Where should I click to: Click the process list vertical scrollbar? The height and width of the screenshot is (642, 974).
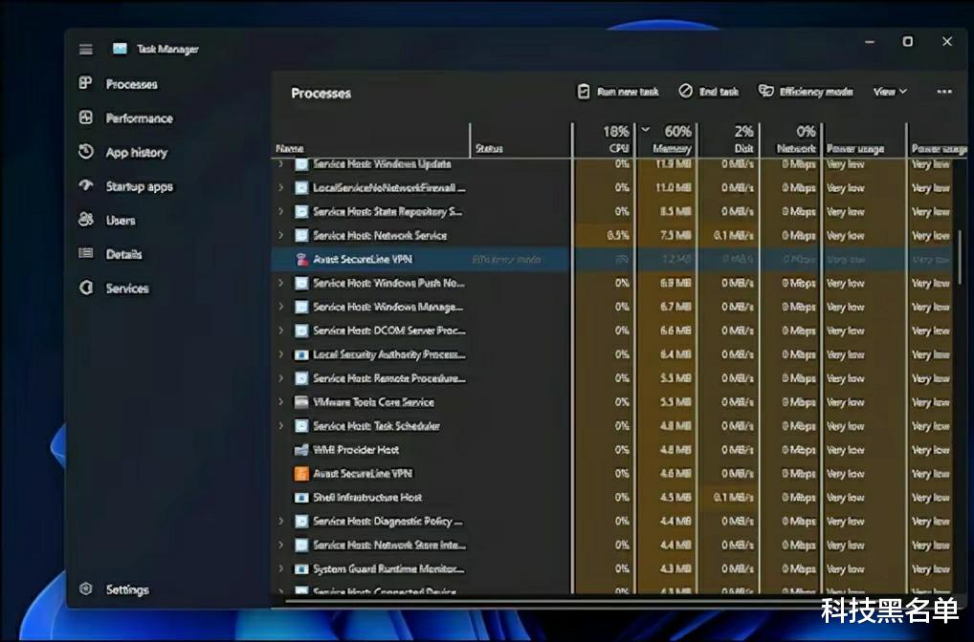pos(961,257)
